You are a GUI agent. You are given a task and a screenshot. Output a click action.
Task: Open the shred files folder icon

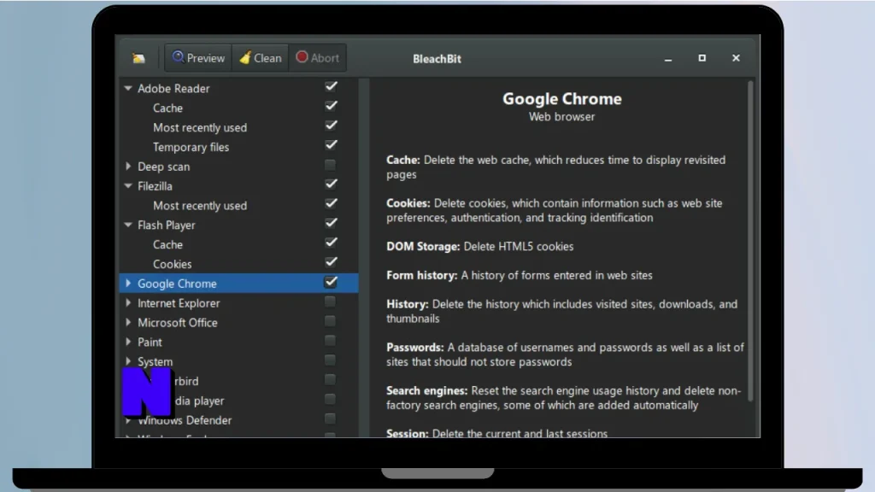138,58
